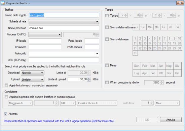This screenshot has width=185, height=131.
Task: Select the Dic month button
Action: pyautogui.click(x=177, y=73)
